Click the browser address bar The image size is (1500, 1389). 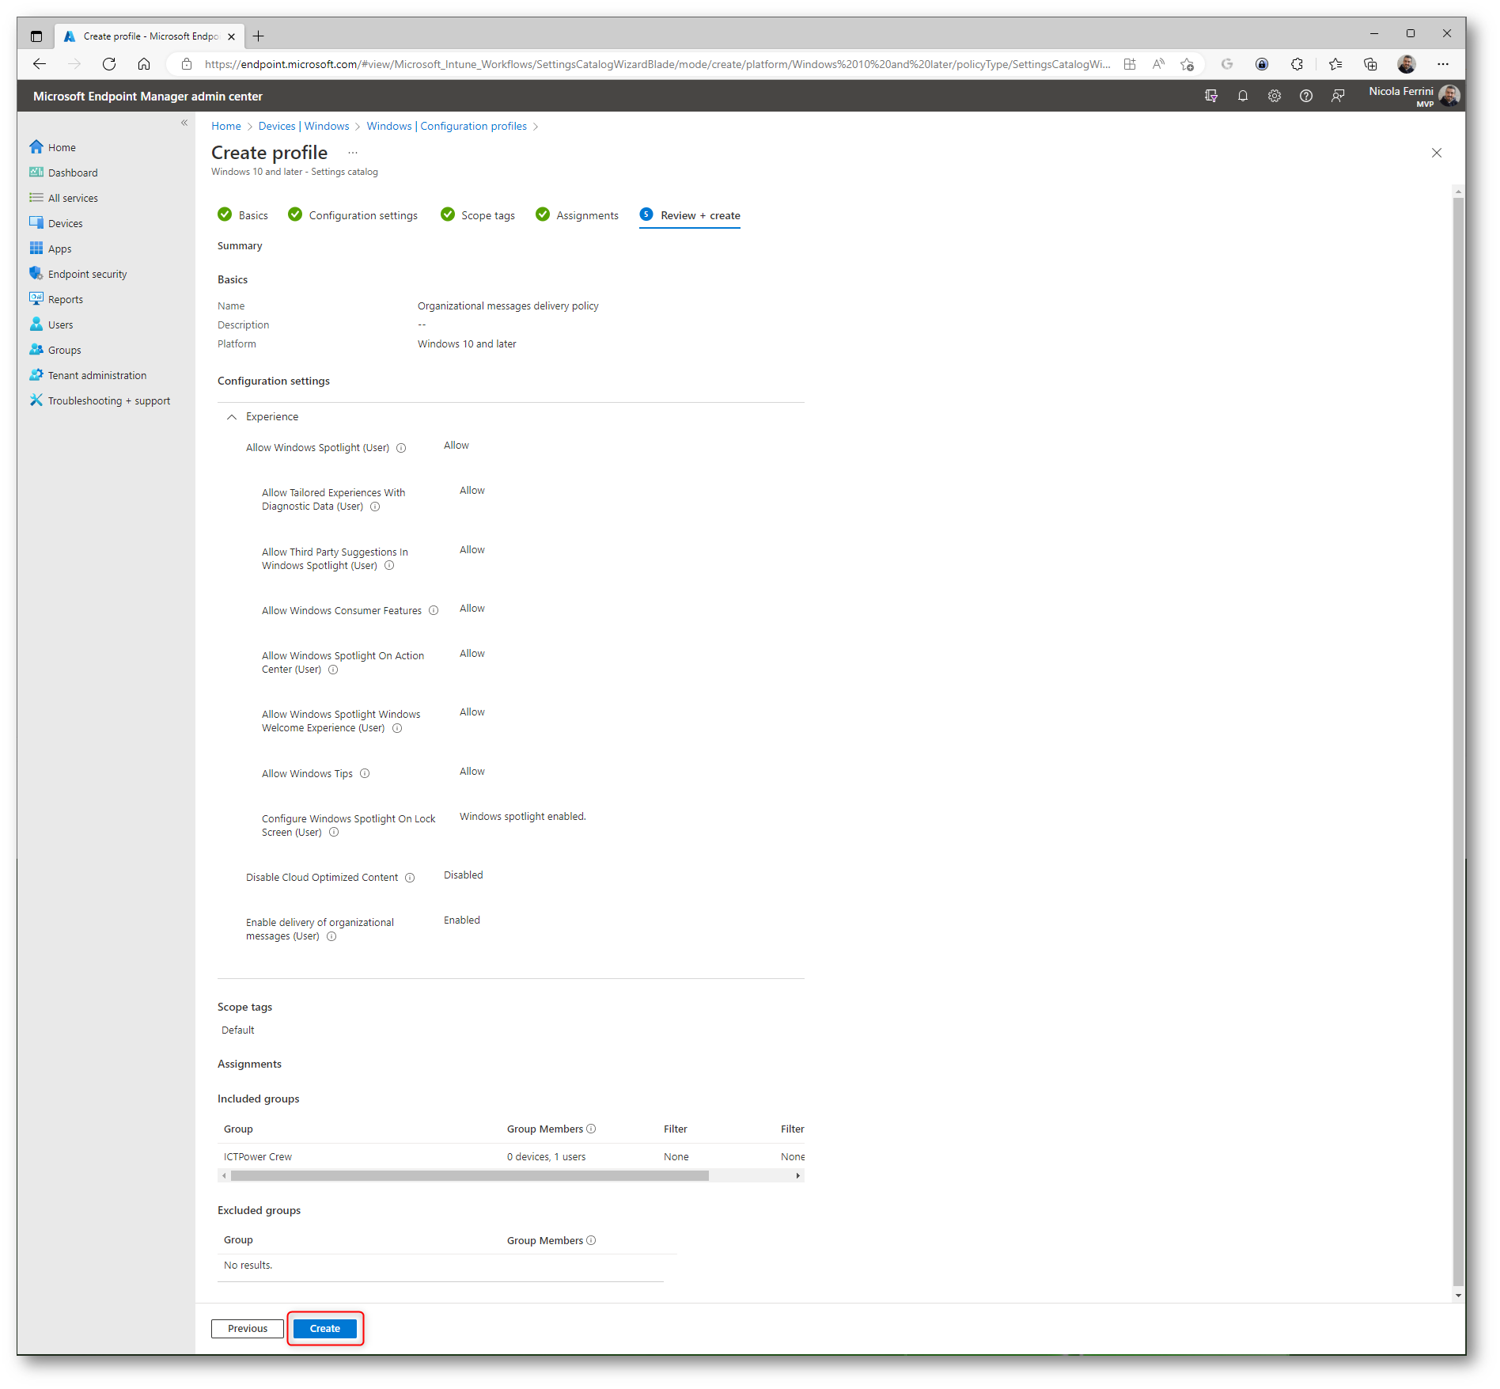(657, 64)
